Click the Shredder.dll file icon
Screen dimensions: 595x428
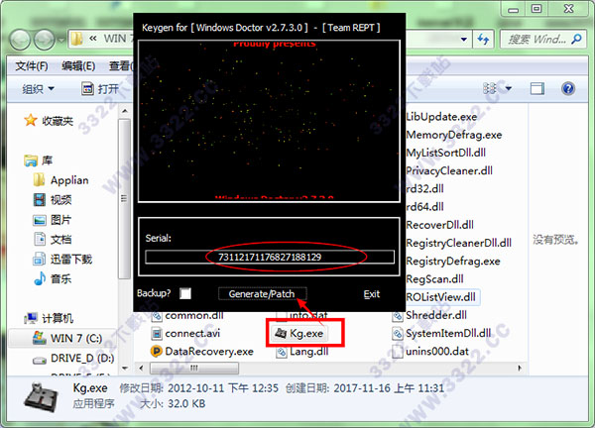(397, 315)
